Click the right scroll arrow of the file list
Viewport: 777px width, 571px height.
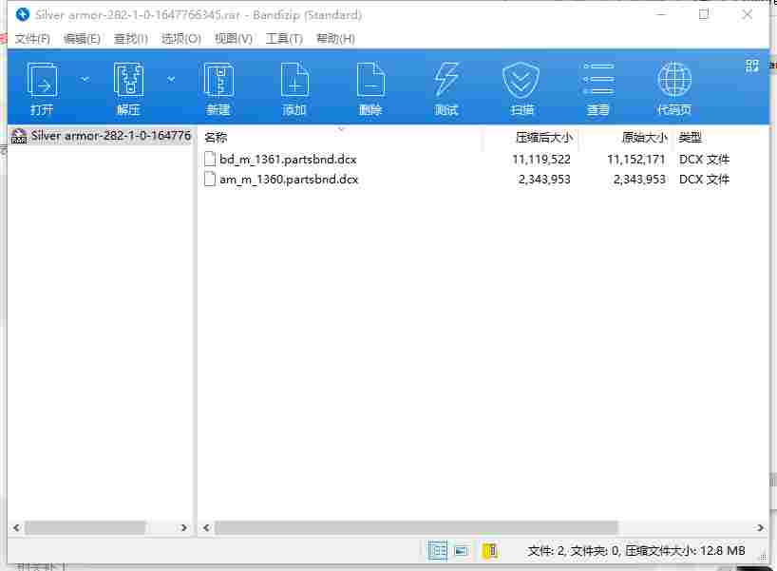pyautogui.click(x=760, y=528)
